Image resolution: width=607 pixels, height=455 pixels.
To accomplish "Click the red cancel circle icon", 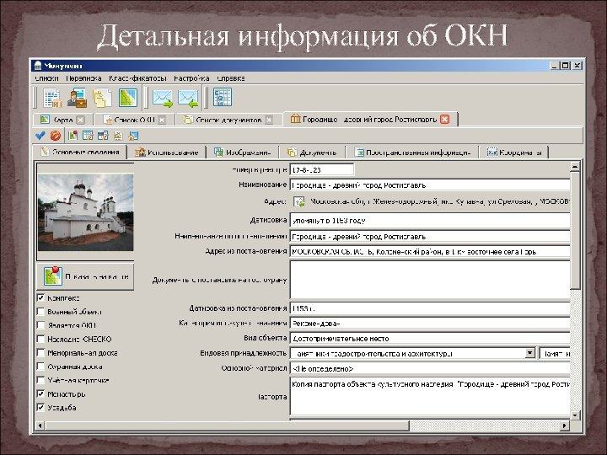I will pyautogui.click(x=56, y=136).
